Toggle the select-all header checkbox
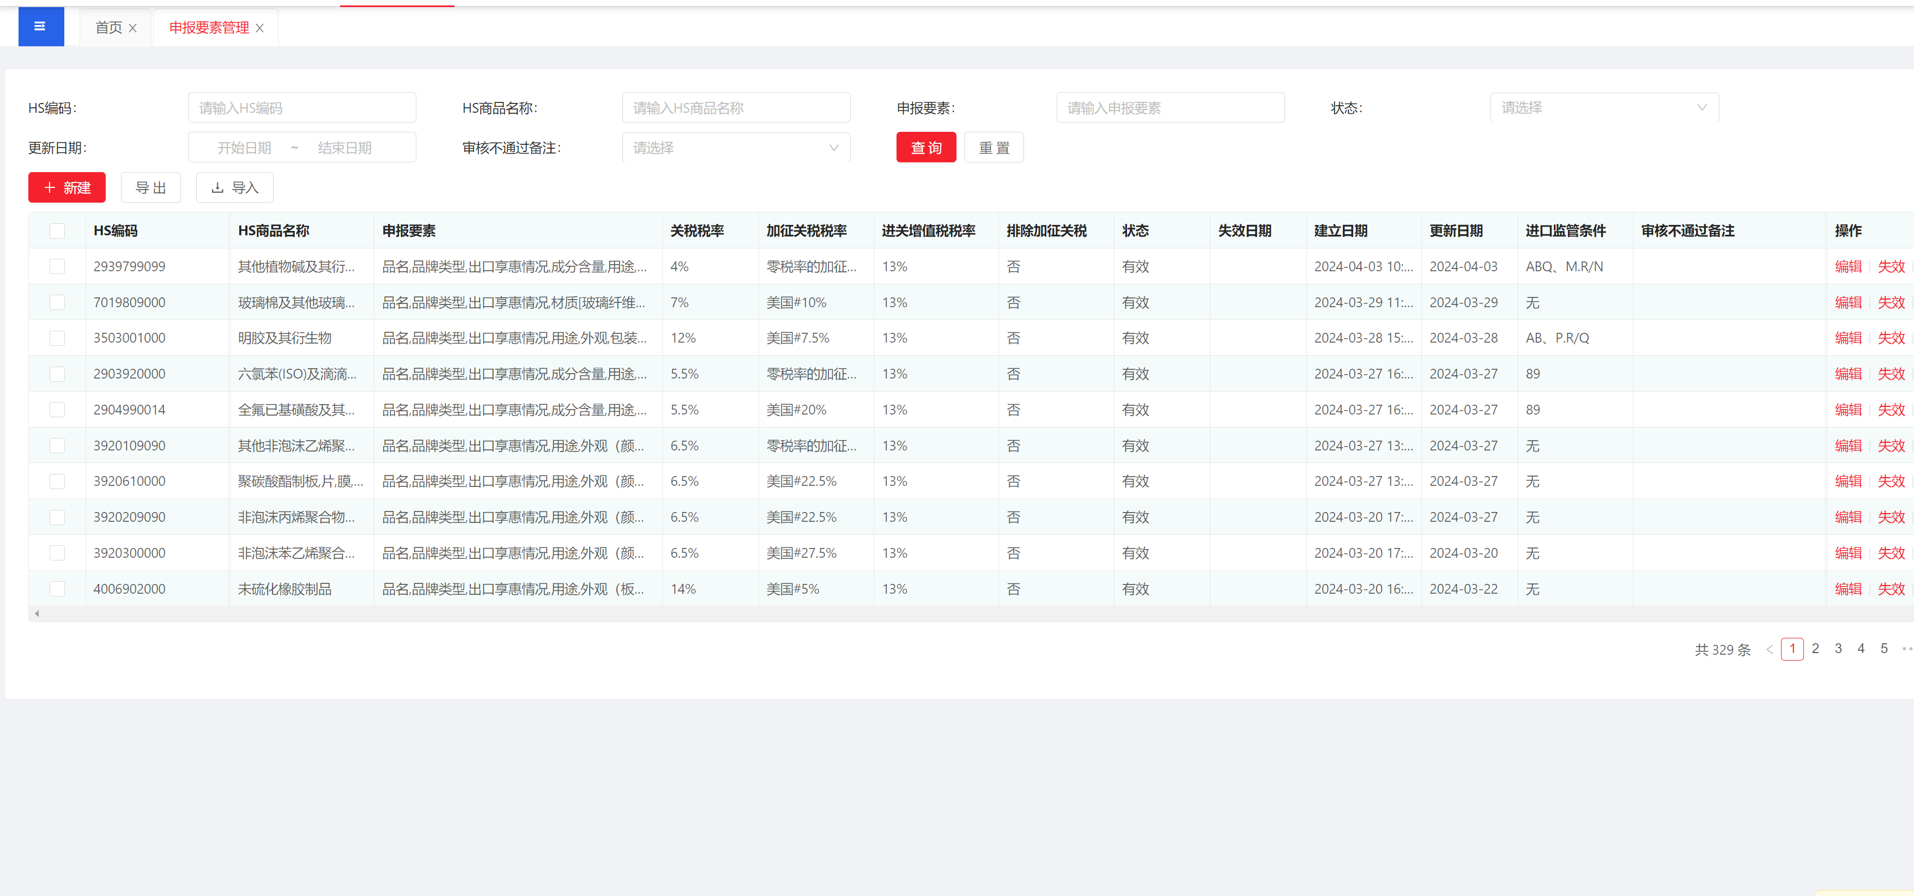Screen dimensions: 1914x896 coord(57,231)
